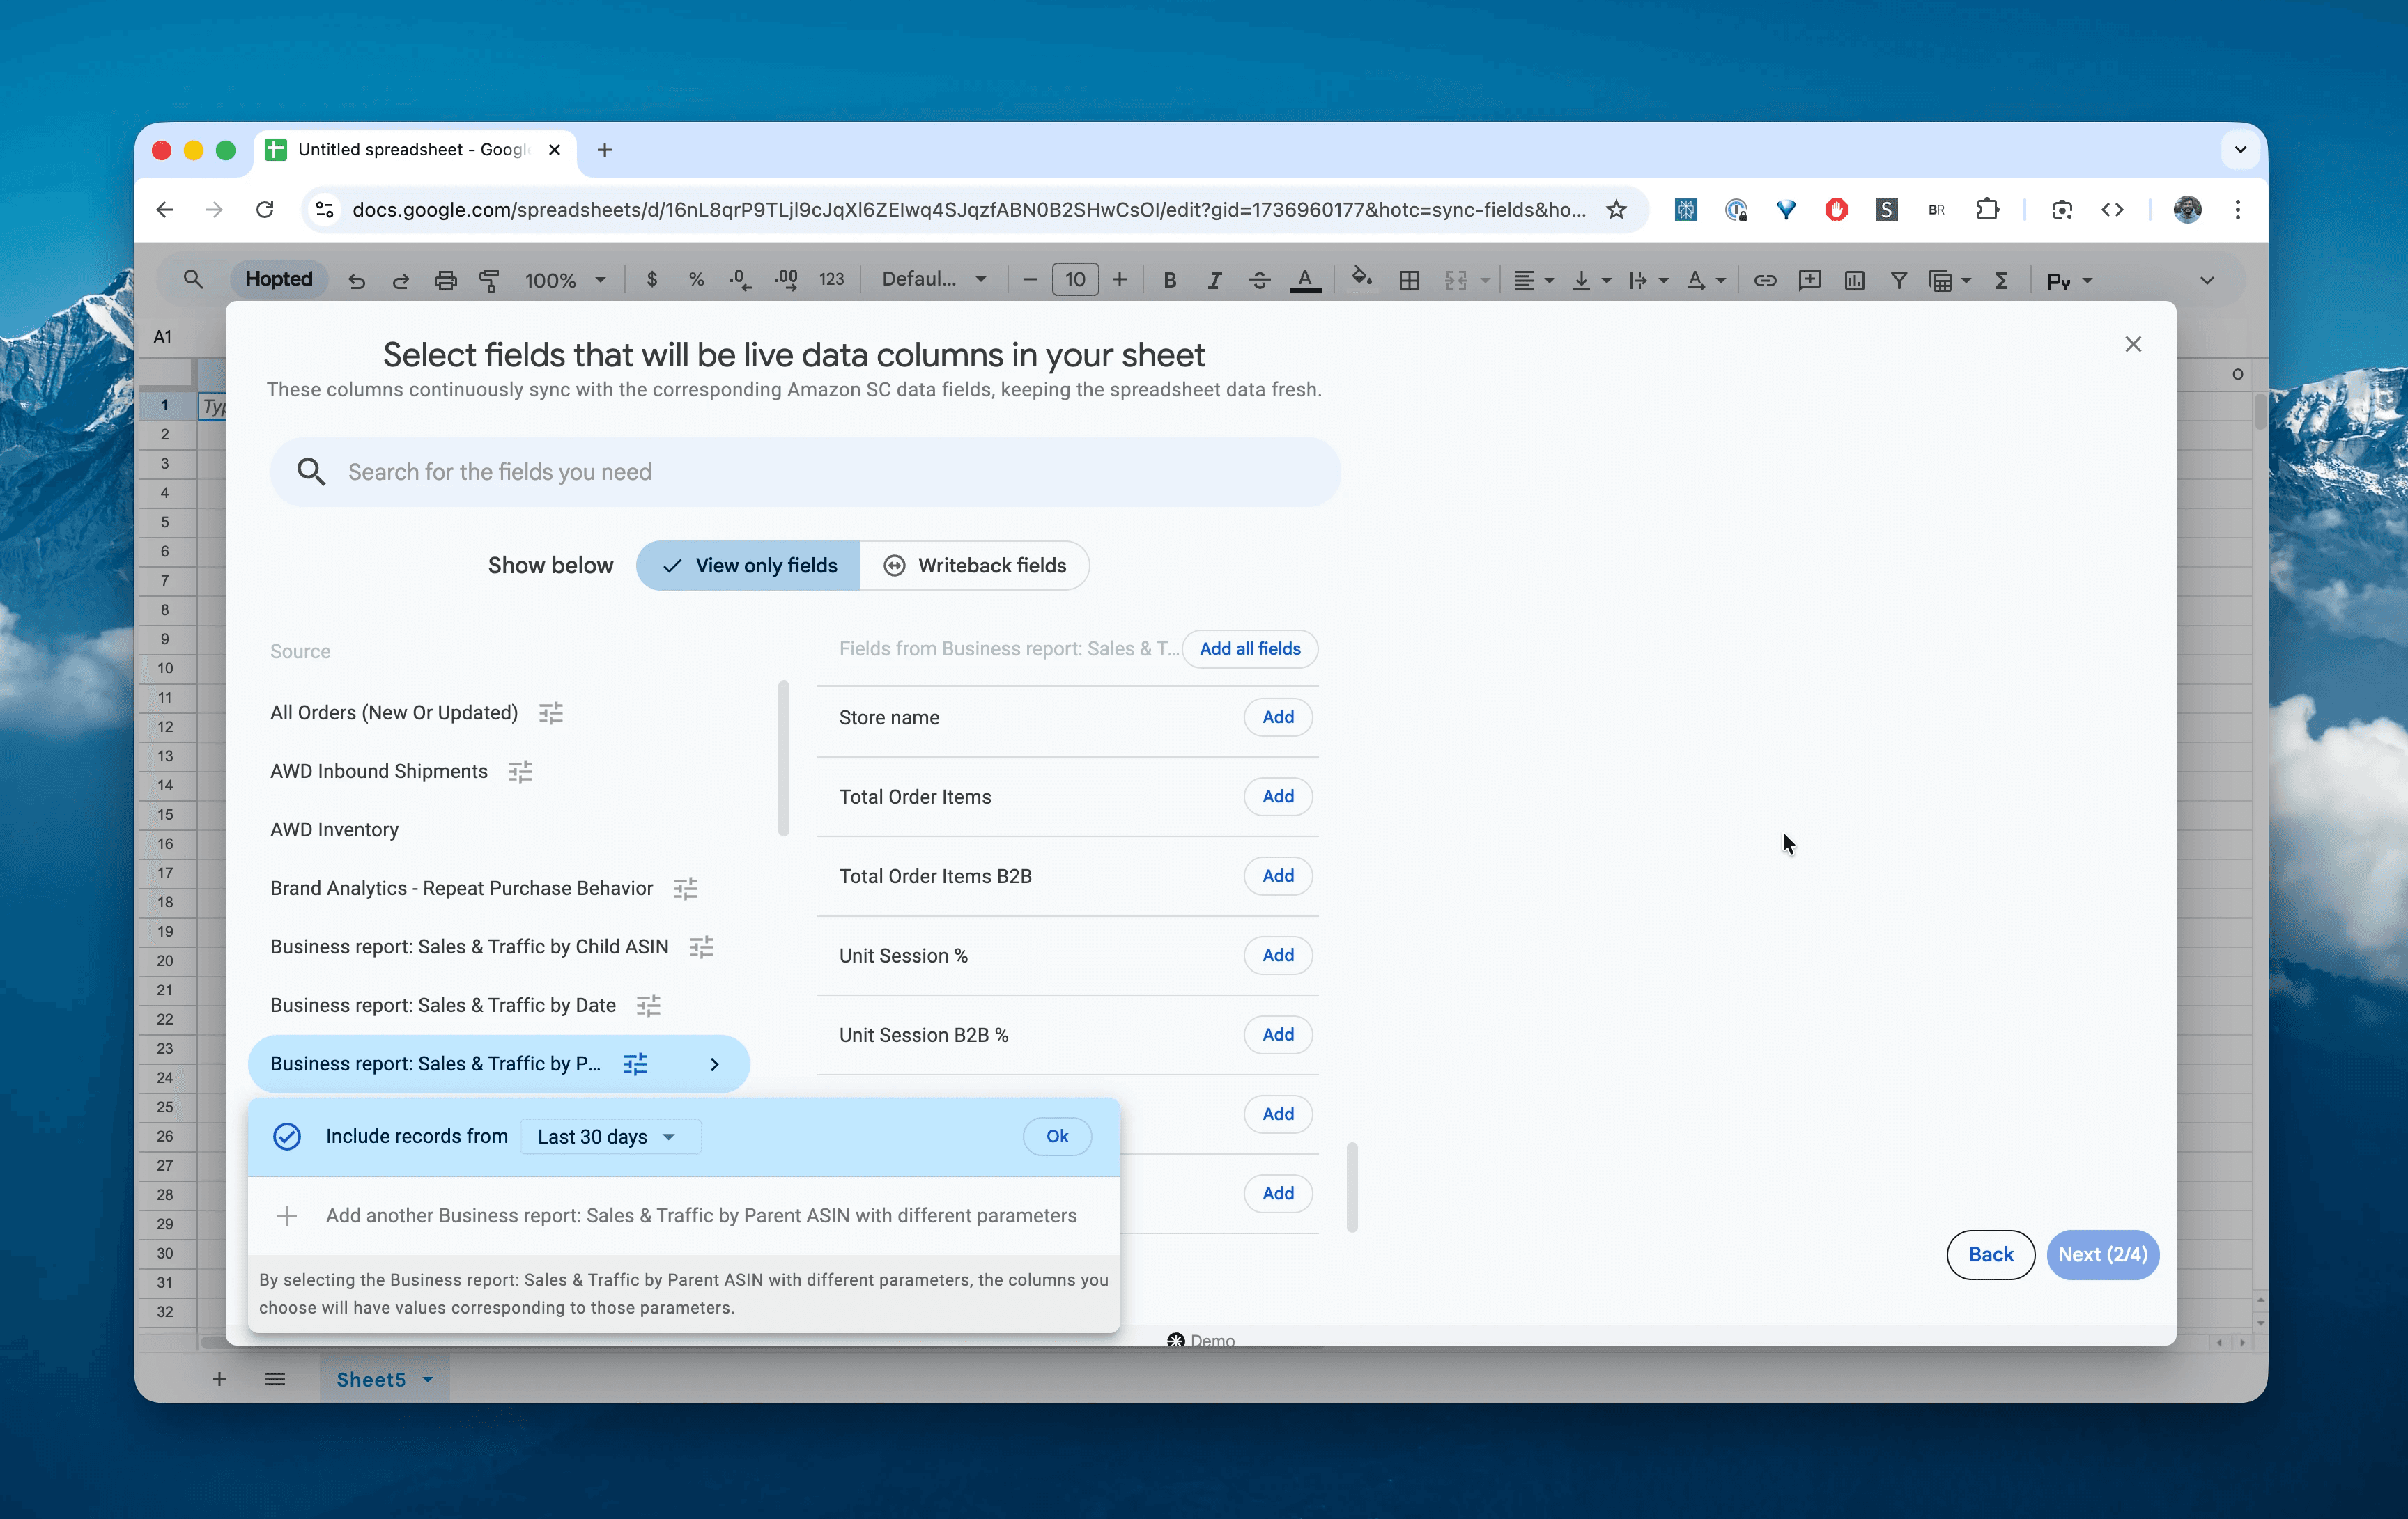Go back with the Back button
The height and width of the screenshot is (1519, 2408).
1990,1254
